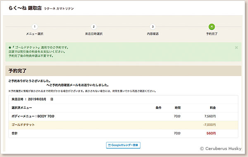Click the 料金 column header

213,108
